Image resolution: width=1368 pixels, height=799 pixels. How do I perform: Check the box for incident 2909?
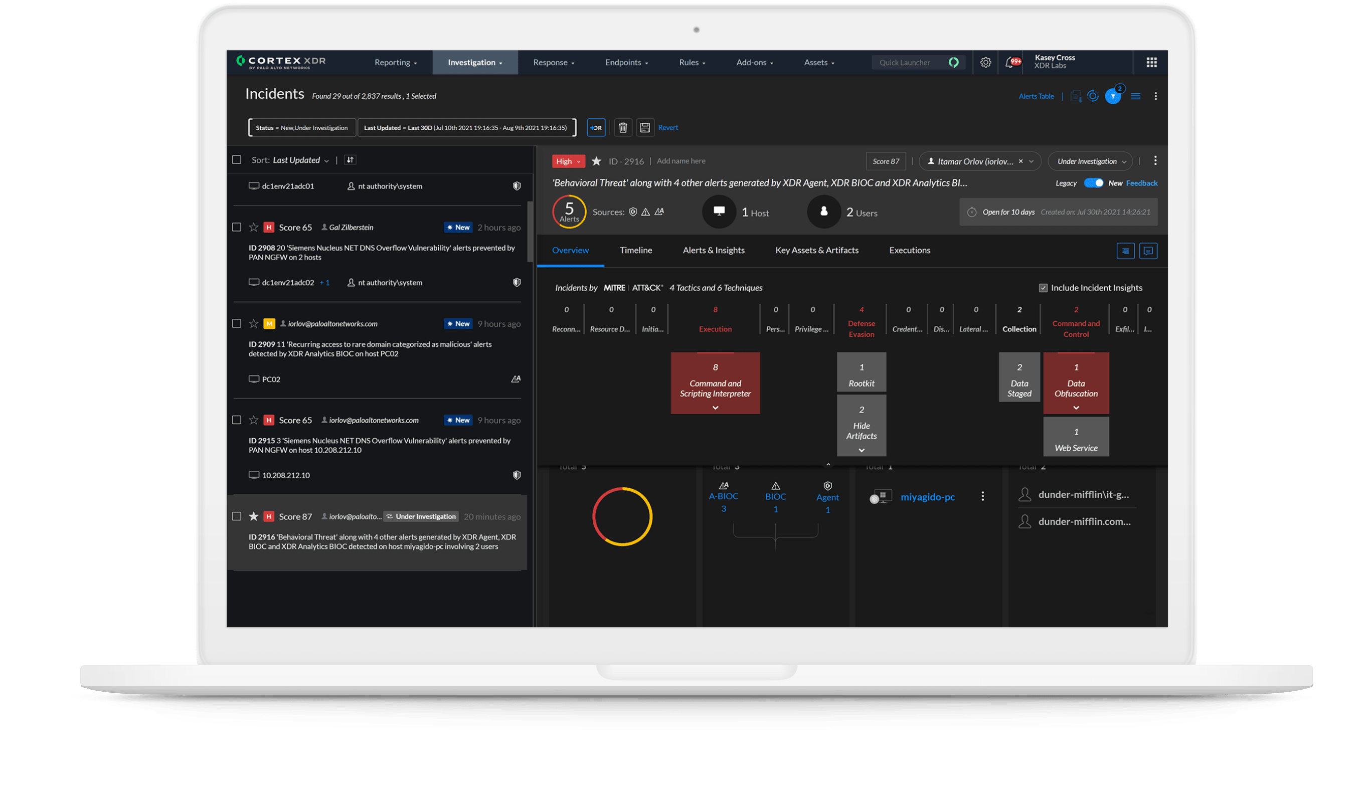237,323
